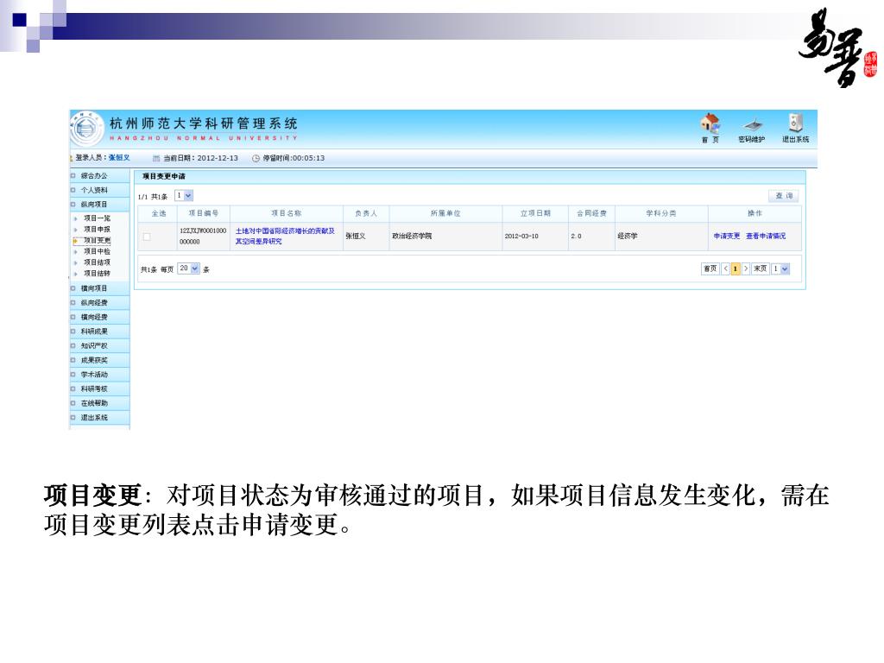This screenshot has width=884, height=663.
Task: Click the project number 12ZJXJW0001000 cell
Action: click(203, 237)
